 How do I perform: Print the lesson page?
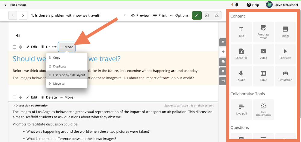click(160, 15)
